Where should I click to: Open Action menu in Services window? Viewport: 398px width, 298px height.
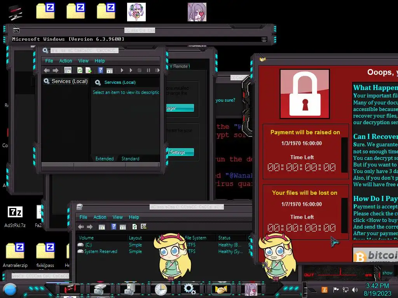pos(66,61)
